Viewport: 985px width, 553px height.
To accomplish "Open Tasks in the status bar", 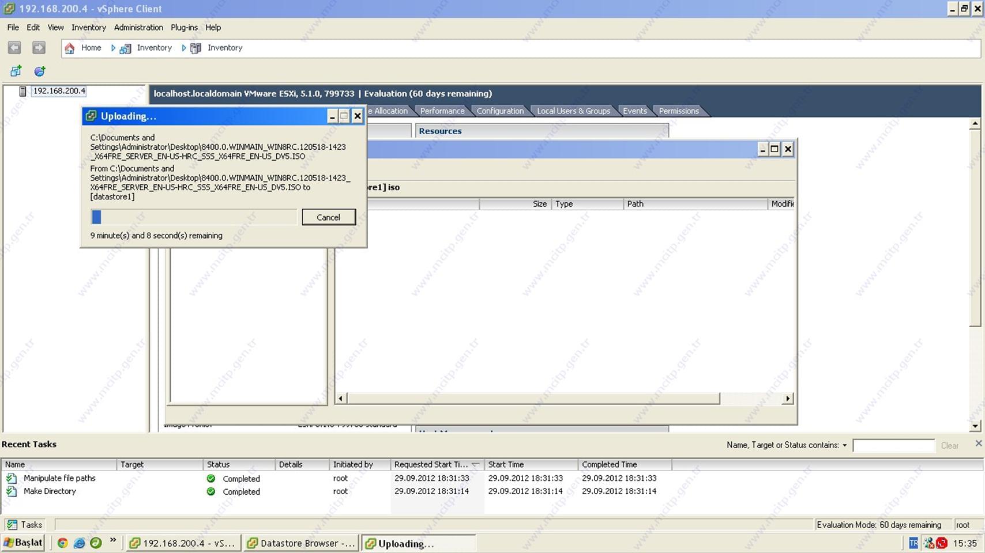I will click(24, 525).
